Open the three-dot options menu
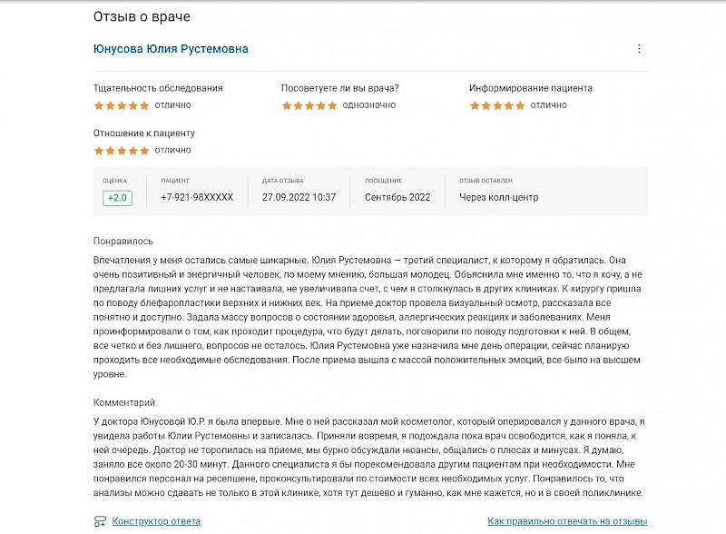 tap(639, 49)
